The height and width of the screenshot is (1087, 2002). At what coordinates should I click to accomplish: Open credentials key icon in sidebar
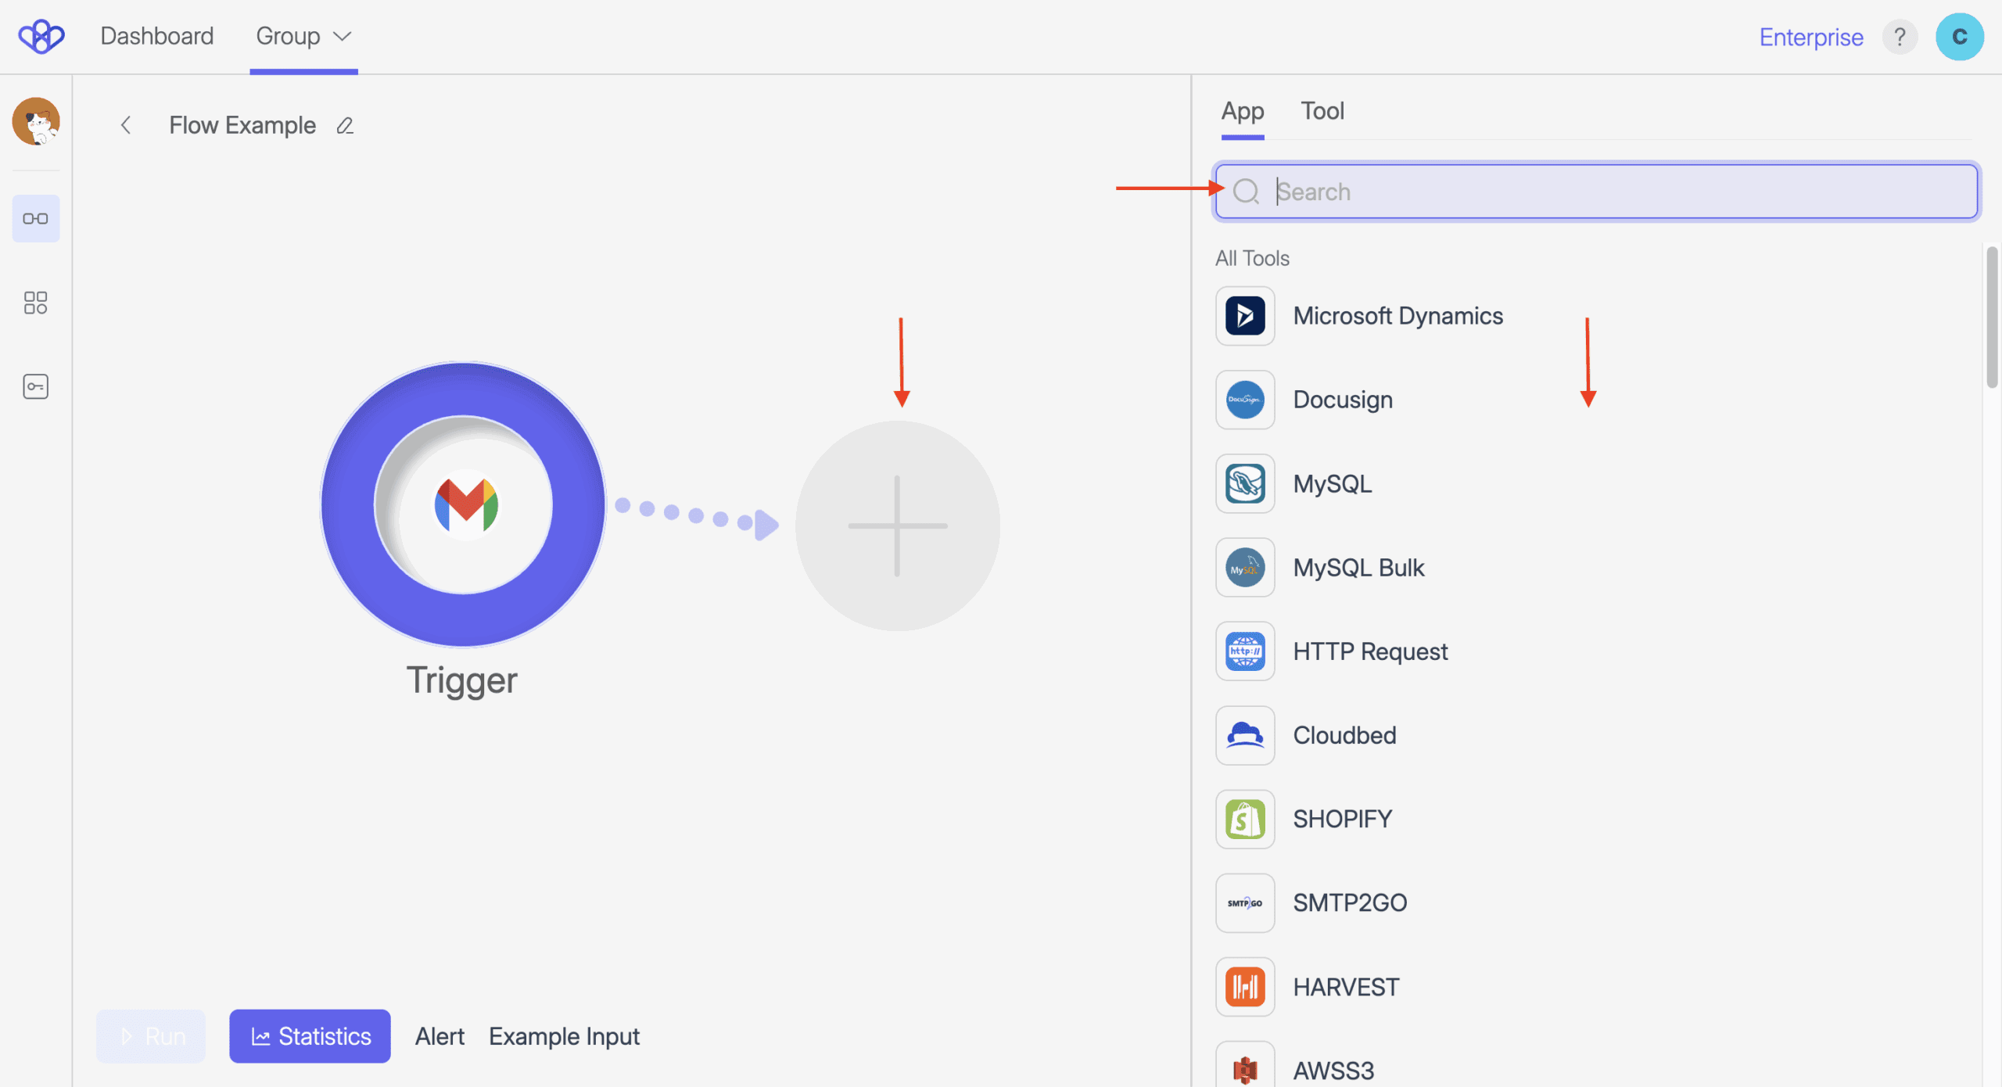(36, 386)
